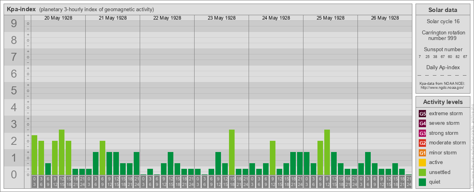Click the 6-9 bar on 25 May 1928
This screenshot has height=192, width=474.
[320, 158]
